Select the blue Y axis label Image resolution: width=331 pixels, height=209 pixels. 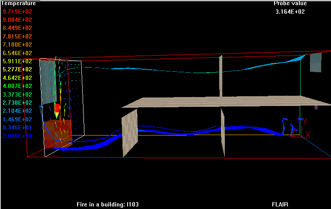(305, 121)
